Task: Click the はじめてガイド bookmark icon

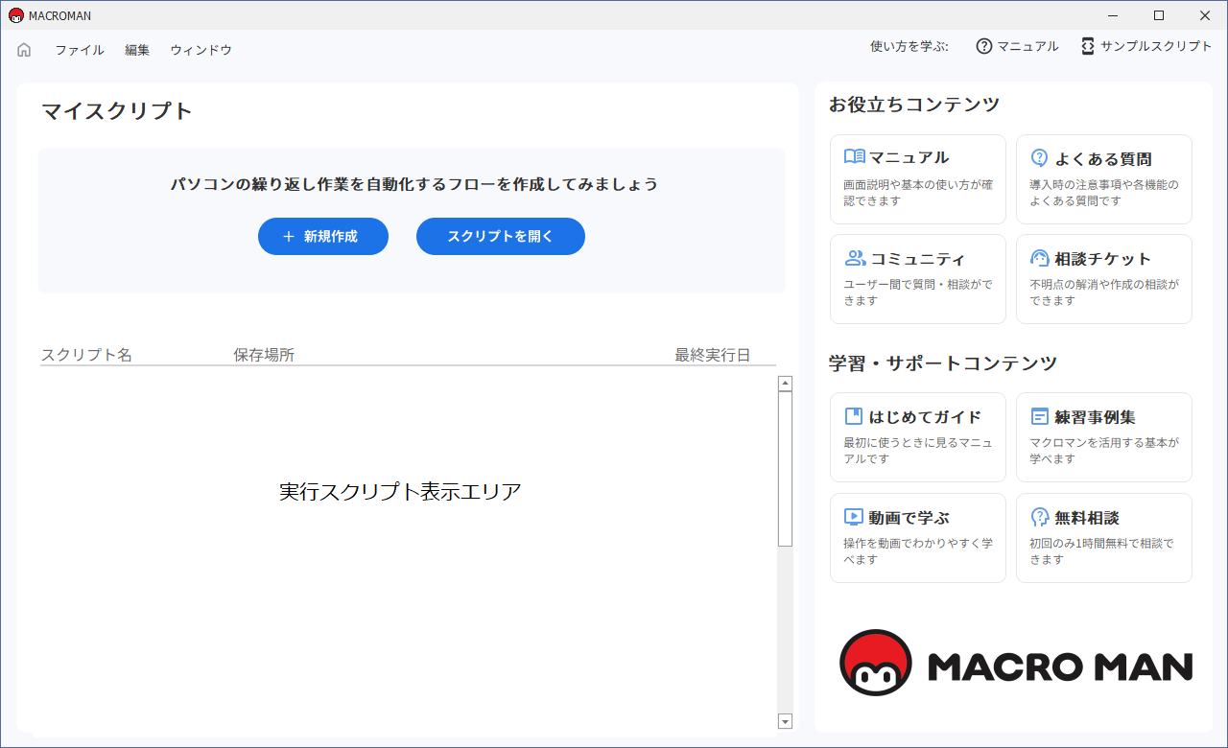Action: (x=854, y=416)
